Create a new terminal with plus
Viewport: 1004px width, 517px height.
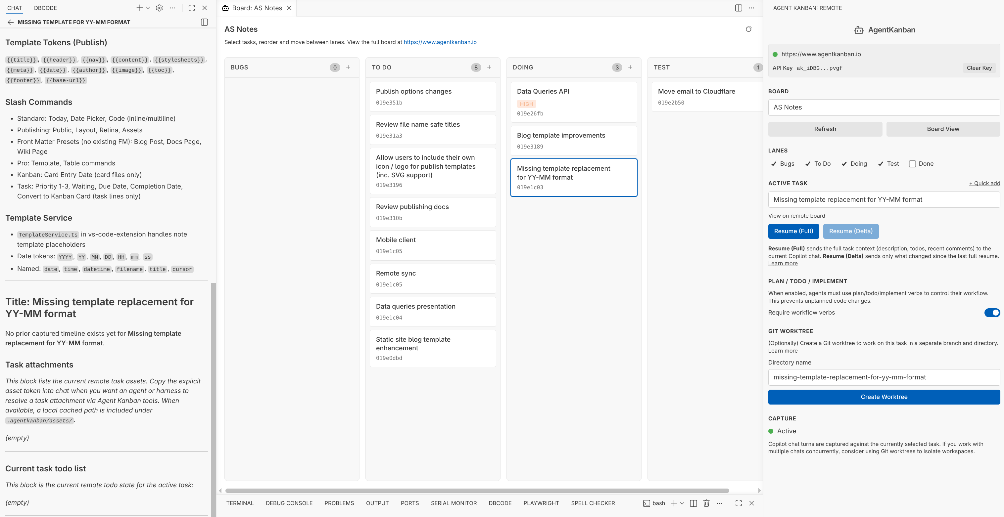tap(674, 503)
